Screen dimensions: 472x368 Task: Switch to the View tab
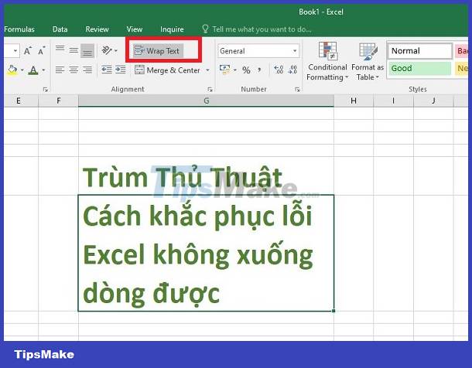135,29
